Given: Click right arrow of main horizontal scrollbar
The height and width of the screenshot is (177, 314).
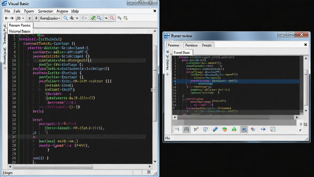Looking at the screenshot, I should (150, 166).
